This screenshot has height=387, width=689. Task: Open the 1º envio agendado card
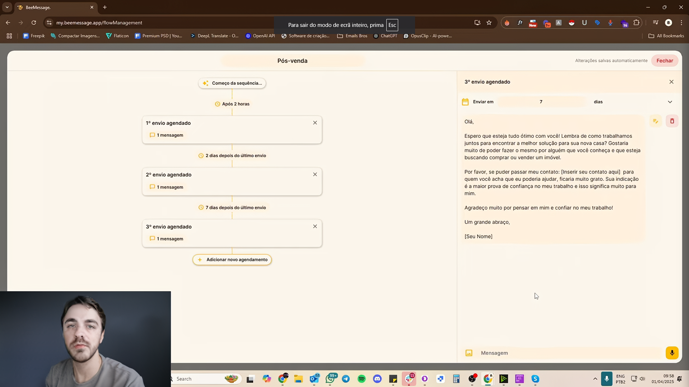pos(232,129)
